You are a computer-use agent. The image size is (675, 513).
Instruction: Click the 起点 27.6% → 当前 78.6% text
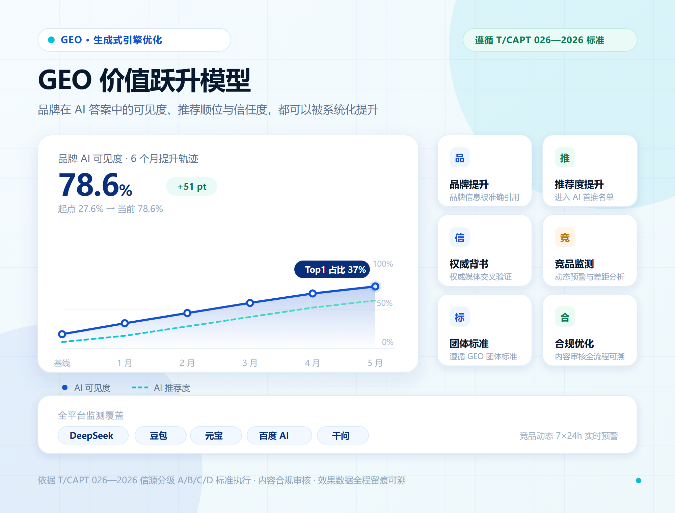110,209
